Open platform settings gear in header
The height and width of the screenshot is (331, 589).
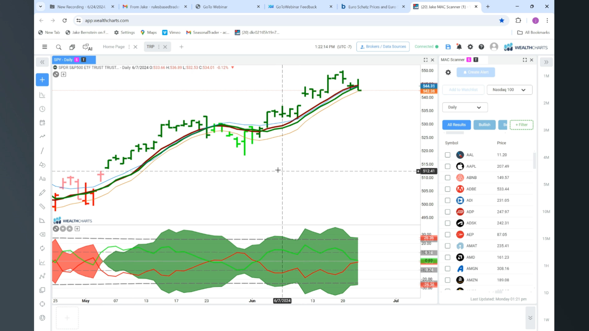coord(470,47)
